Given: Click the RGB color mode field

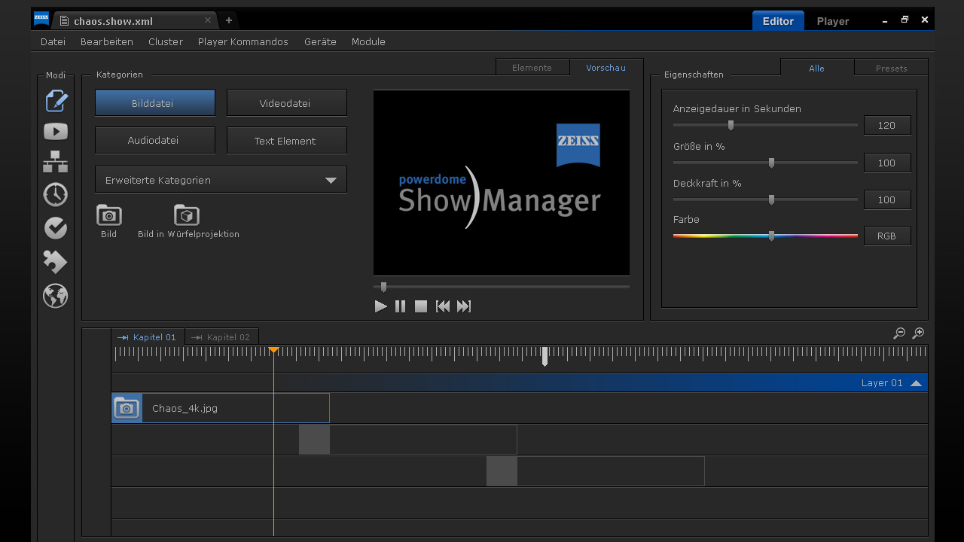Looking at the screenshot, I should point(887,236).
